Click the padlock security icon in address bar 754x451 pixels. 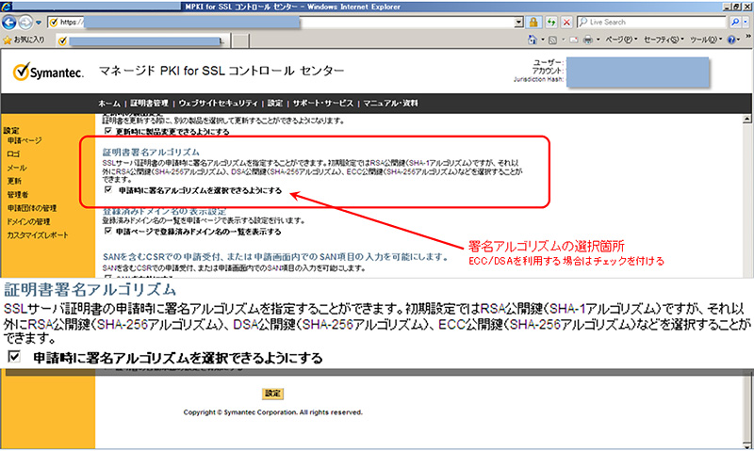(x=533, y=22)
